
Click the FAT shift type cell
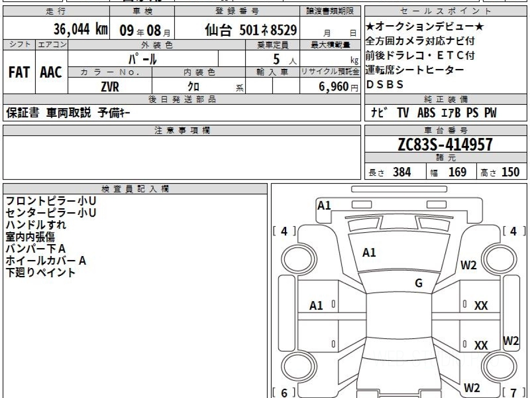point(19,73)
